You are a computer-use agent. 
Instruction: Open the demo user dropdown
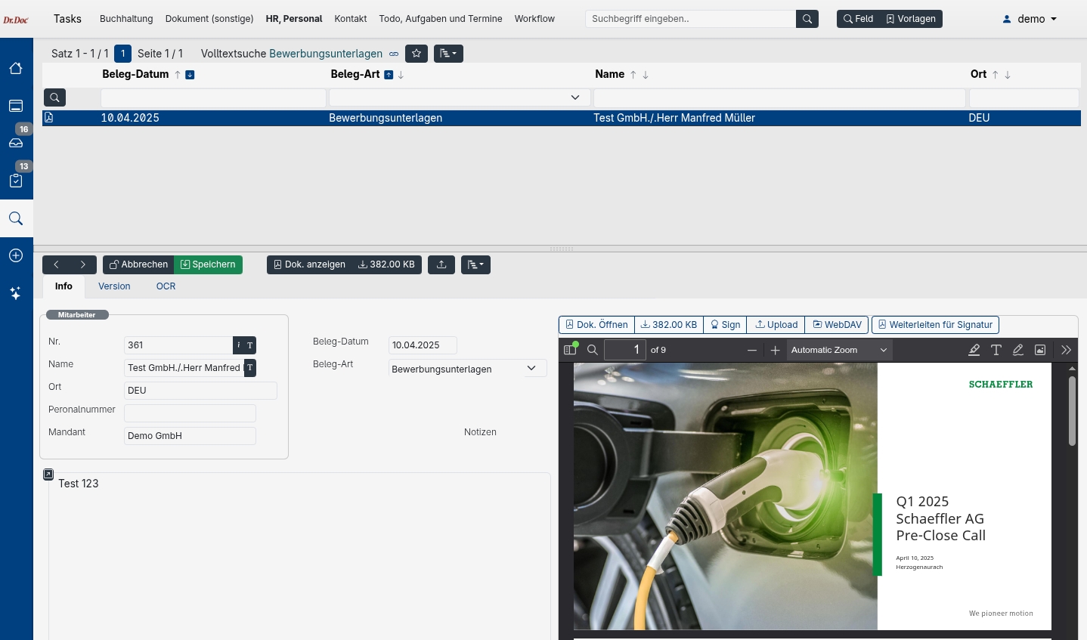coord(1030,19)
